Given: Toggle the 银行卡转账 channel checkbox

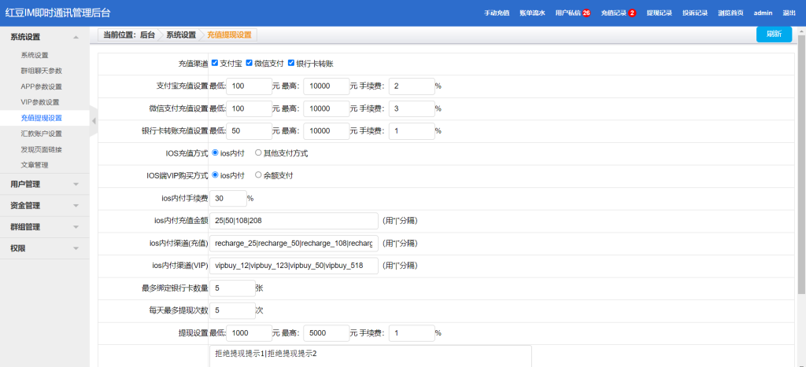Looking at the screenshot, I should (291, 63).
